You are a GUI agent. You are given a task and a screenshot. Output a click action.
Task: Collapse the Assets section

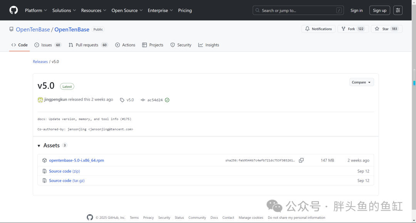point(39,145)
